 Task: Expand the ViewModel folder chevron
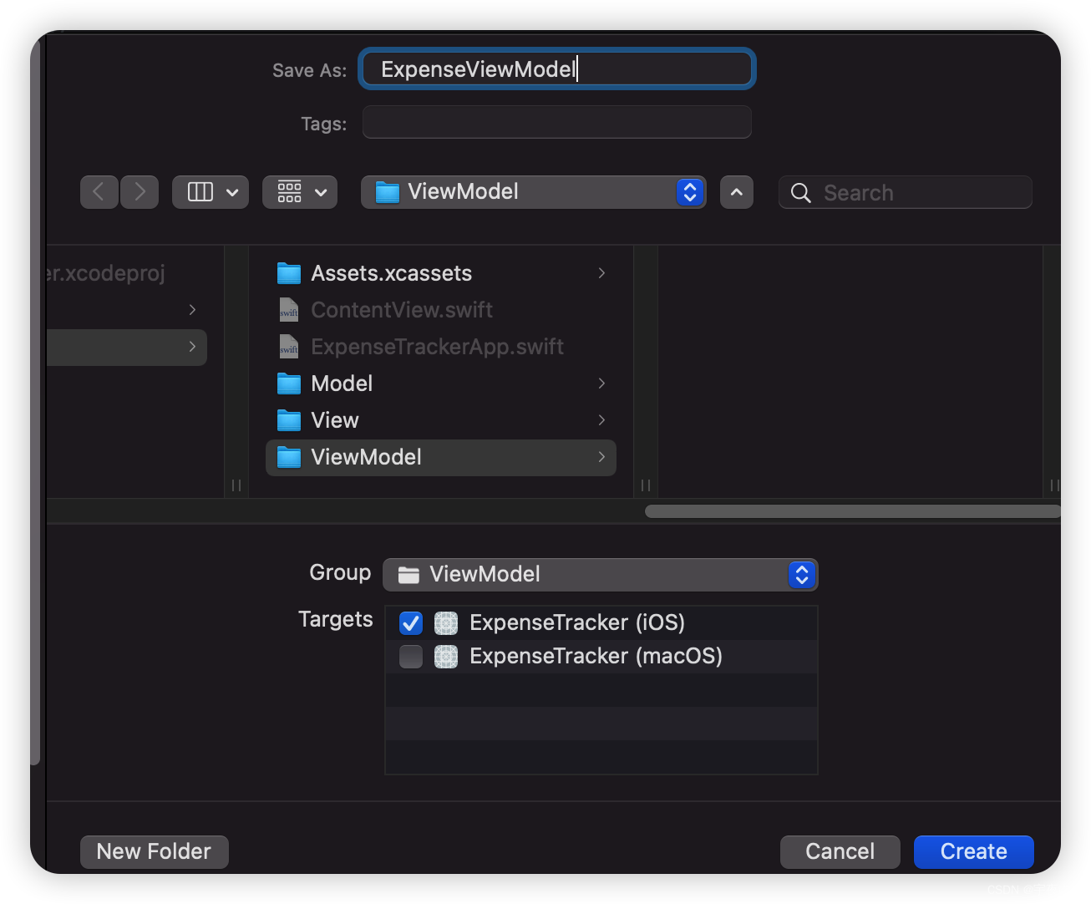point(601,457)
